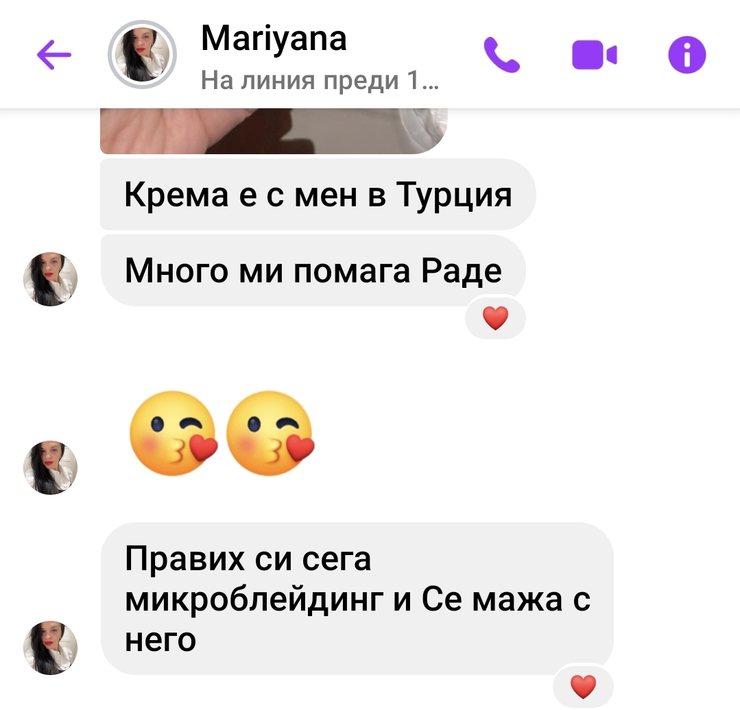Tap the word 'микроблейдинг' in last message
This screenshot has height=710, width=740.
[x=254, y=600]
